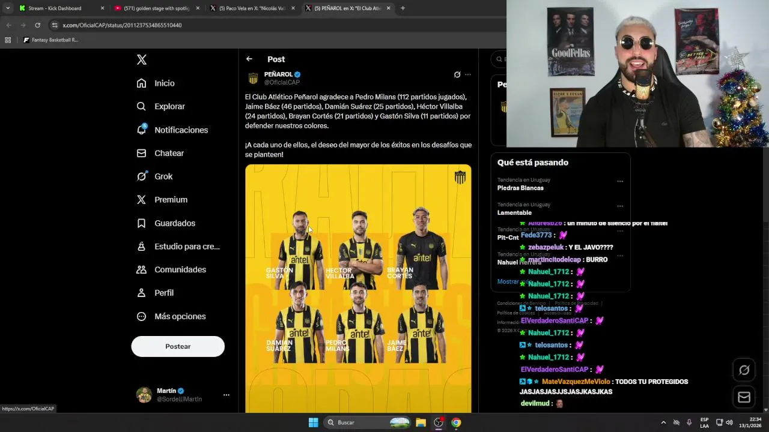Open Windows Start menu

313,422
